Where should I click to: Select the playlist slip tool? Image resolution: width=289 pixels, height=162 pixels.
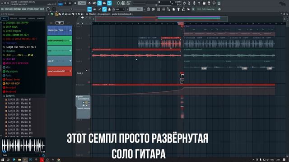tap(69, 14)
